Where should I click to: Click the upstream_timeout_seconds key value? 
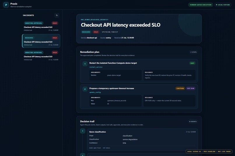117,101
